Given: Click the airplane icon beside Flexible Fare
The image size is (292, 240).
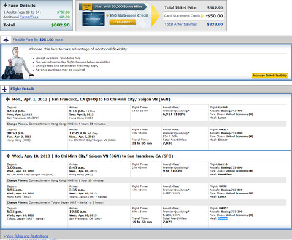Looking at the screenshot, I should point(6,39).
